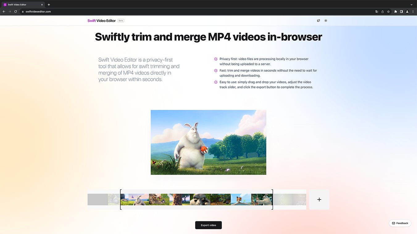The image size is (417, 234).
Task: Select the bunny with butterfly timeline frame
Action: pyautogui.click(x=139, y=200)
